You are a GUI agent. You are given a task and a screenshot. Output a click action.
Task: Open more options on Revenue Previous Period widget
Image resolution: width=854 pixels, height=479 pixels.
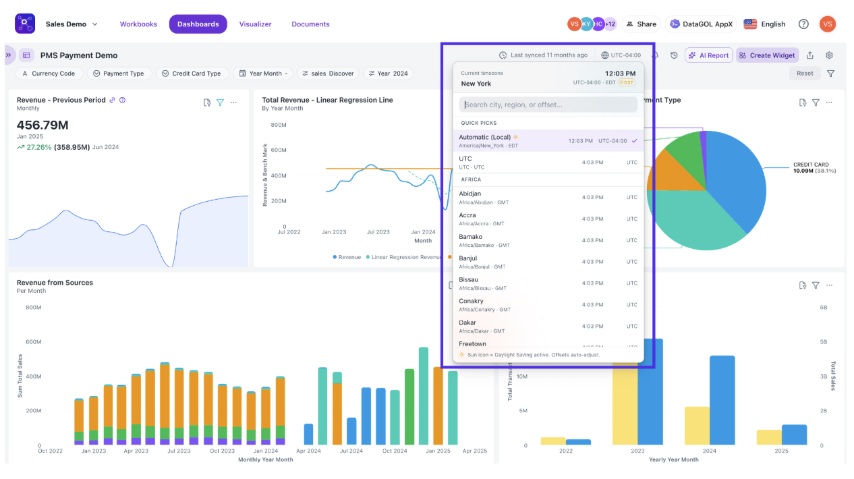233,103
